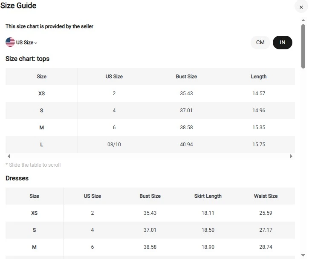Screen dimensions: 309x259
Task: Select the XS row in tops chart
Action: click(x=41, y=94)
